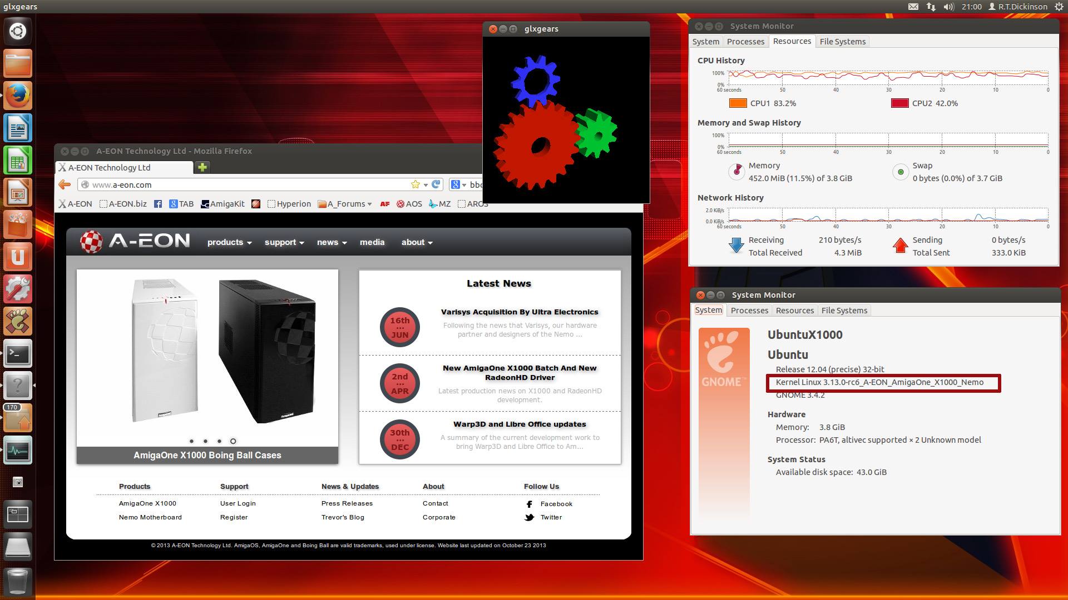
Task: Select the fourth slideshow dot indicator
Action: [x=233, y=441]
